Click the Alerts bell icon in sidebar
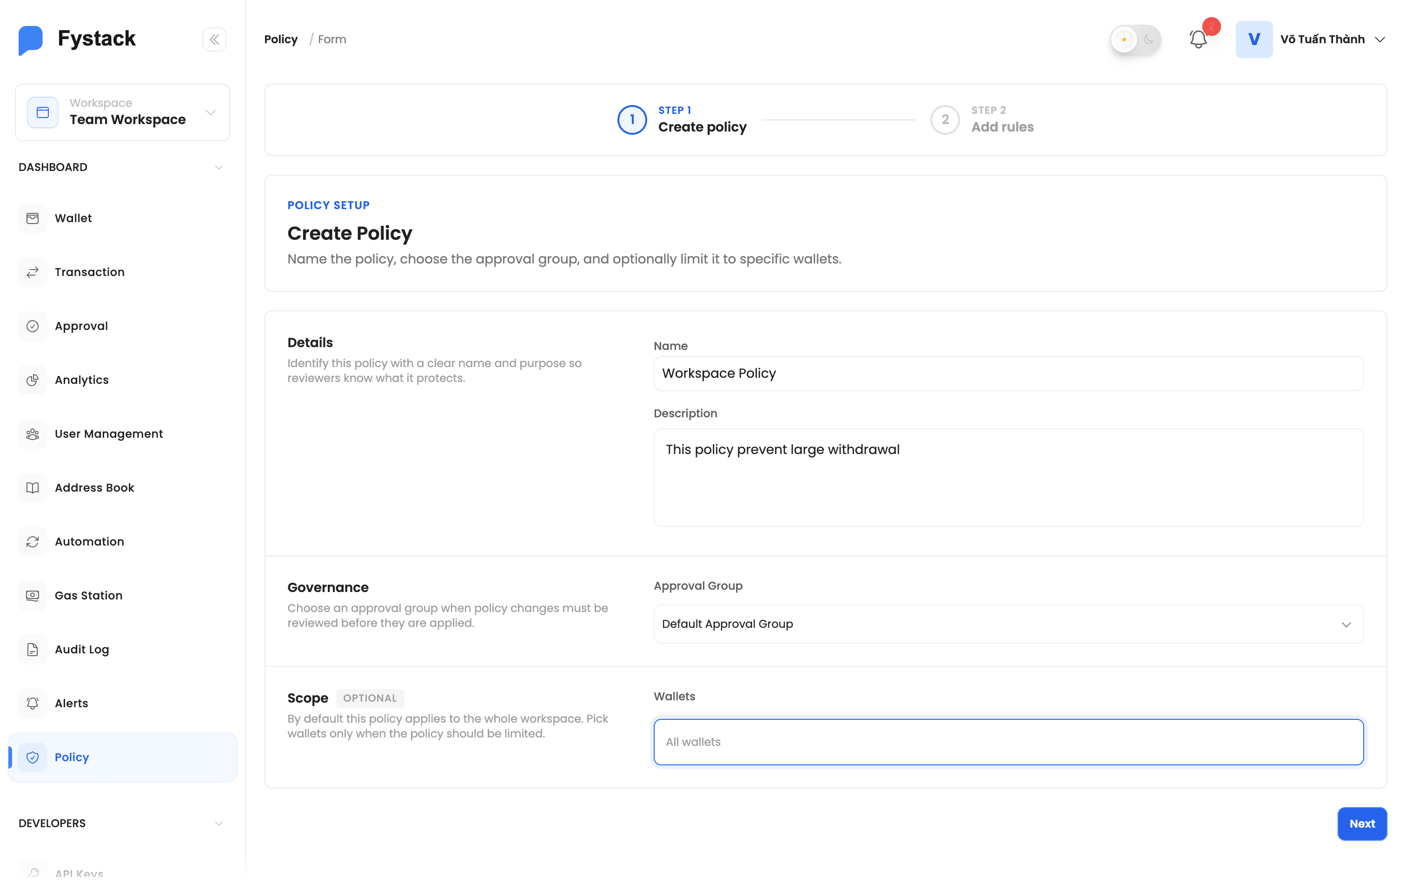The height and width of the screenshot is (882, 1406). pyautogui.click(x=33, y=704)
